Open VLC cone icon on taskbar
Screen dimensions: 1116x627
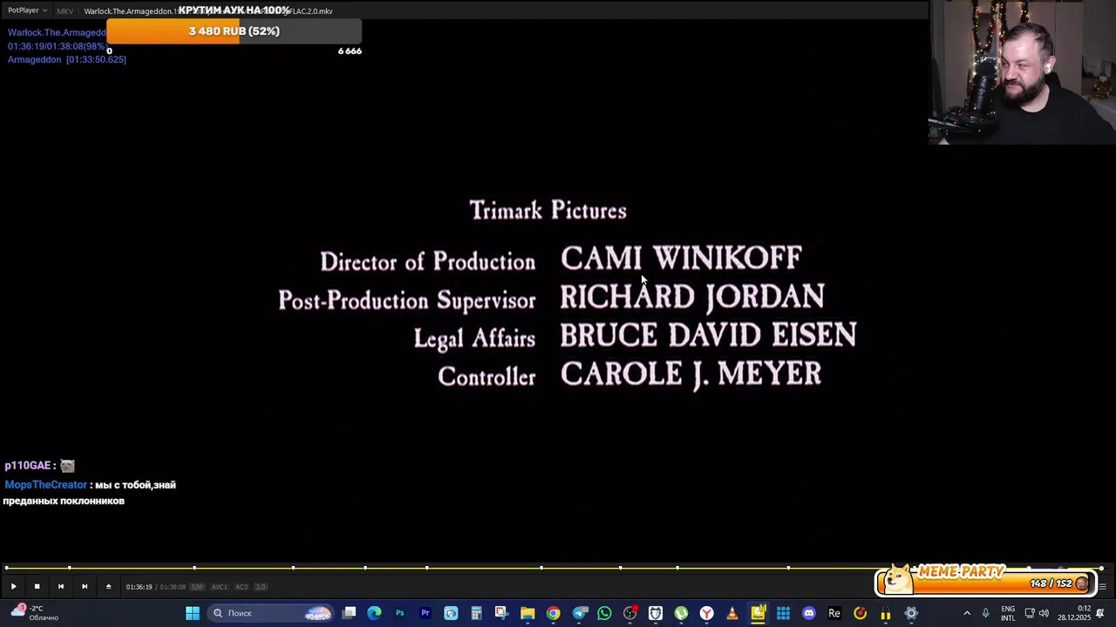[732, 613]
